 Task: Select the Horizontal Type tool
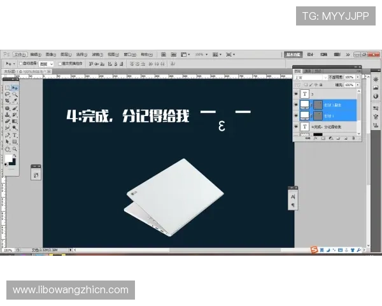(15, 135)
